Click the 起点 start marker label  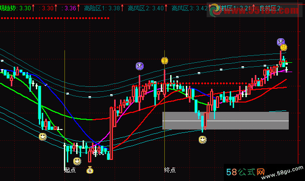tap(70, 170)
